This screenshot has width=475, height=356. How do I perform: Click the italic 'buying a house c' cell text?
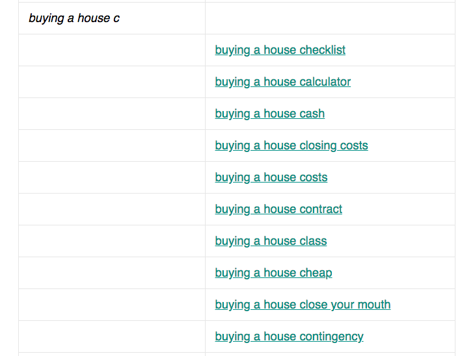coord(74,18)
